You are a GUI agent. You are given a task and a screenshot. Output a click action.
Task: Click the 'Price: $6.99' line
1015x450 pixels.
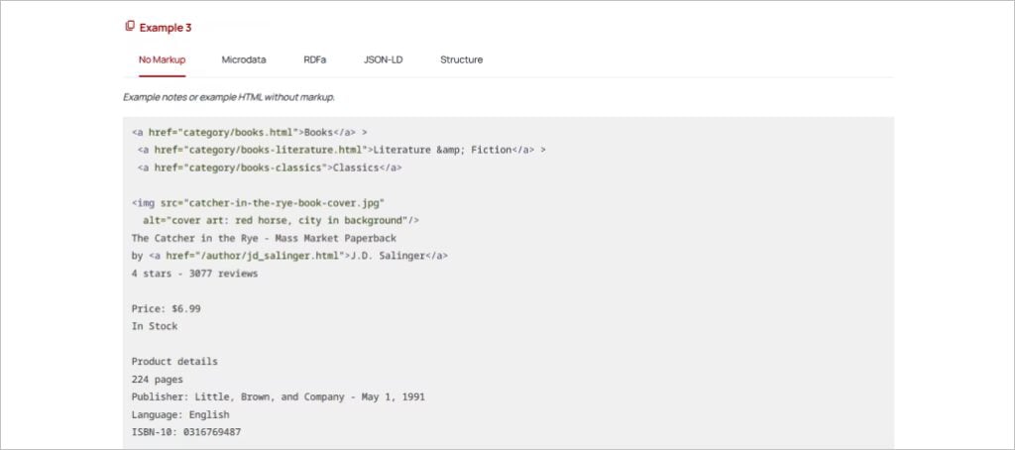pos(166,309)
